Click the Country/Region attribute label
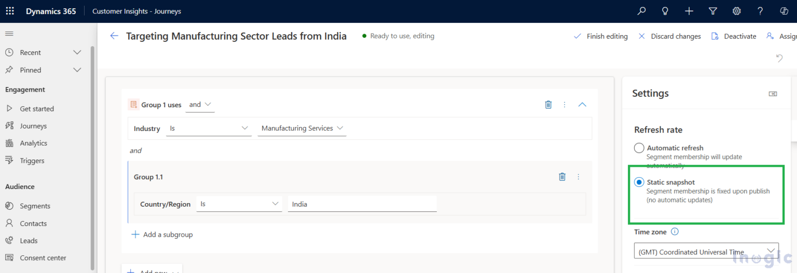The height and width of the screenshot is (273, 797). (x=165, y=204)
